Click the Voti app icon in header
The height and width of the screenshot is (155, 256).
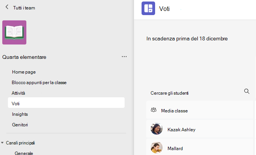(x=148, y=8)
